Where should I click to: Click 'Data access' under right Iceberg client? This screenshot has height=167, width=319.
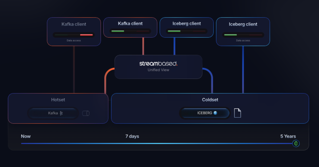coord(243,41)
